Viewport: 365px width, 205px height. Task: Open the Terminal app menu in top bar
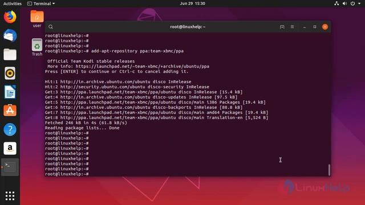click(41, 3)
